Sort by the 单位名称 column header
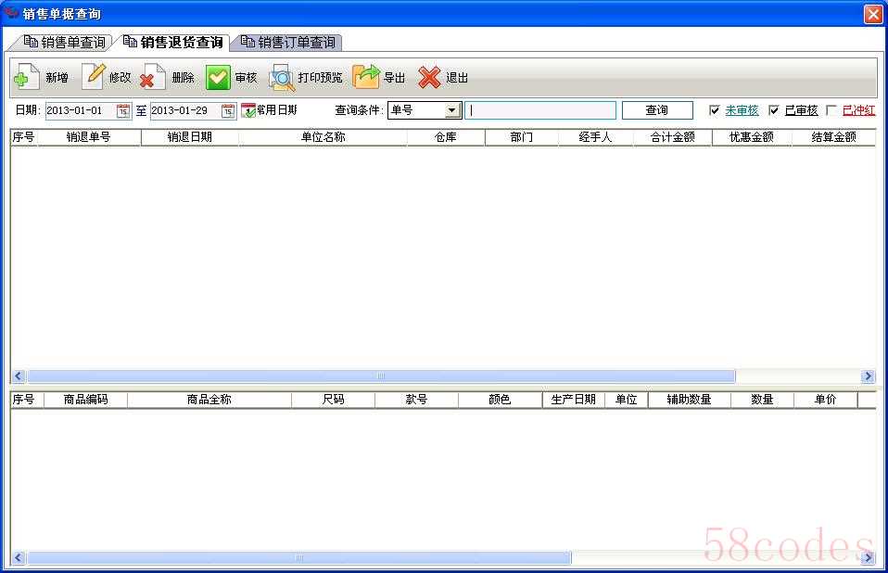The width and height of the screenshot is (888, 573). (x=323, y=137)
